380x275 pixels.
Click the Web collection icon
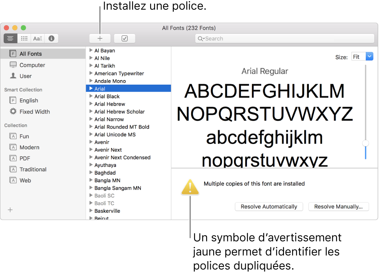[13, 180]
